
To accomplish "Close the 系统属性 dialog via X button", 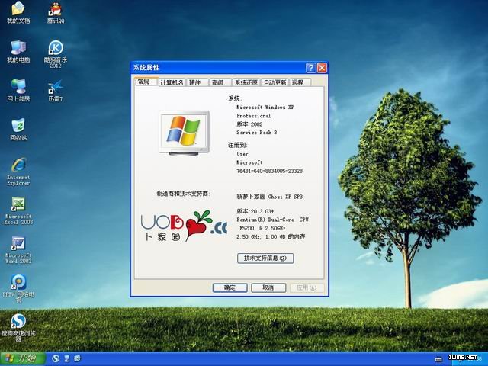I will (322, 68).
